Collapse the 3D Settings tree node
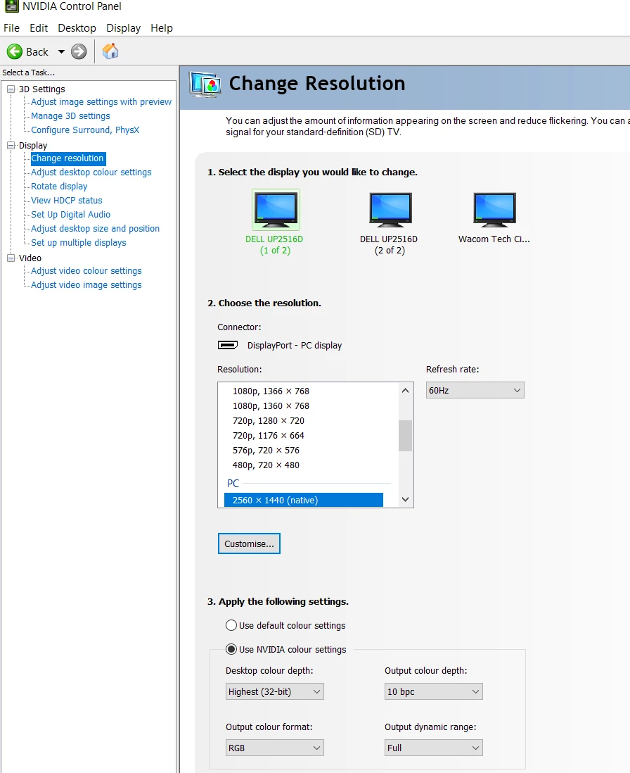 click(11, 89)
